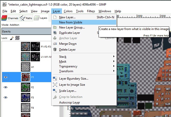Choose New Layer... menu entry
Viewport: 171px width, 117px height.
84,17
